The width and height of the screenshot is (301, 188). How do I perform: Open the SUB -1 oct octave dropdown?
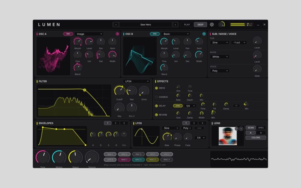239,43
